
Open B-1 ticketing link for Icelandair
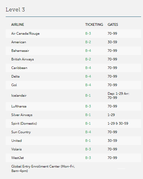[x=88, y=95]
